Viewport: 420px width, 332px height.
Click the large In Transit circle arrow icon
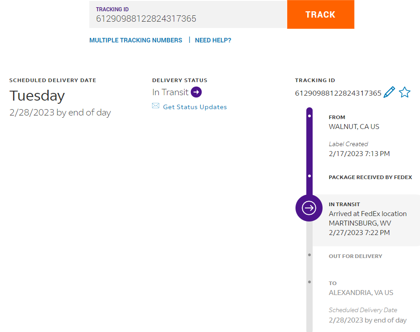pyautogui.click(x=309, y=208)
